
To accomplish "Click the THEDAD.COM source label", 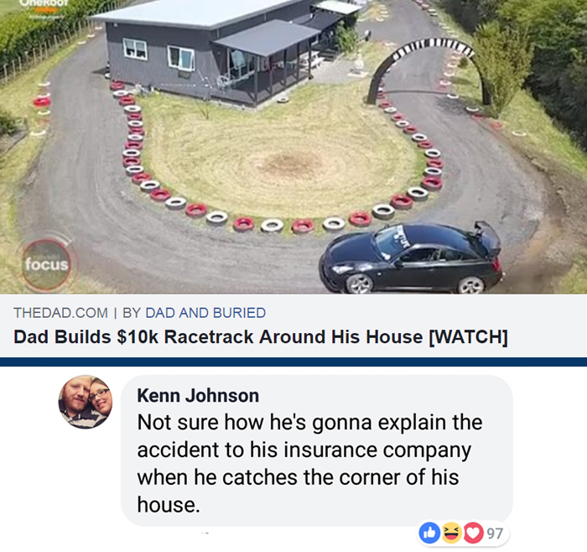I will coord(60,313).
